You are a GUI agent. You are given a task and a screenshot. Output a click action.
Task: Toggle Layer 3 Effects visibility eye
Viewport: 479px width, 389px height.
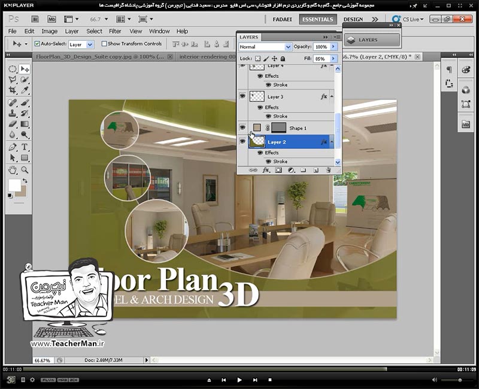pyautogui.click(x=260, y=108)
